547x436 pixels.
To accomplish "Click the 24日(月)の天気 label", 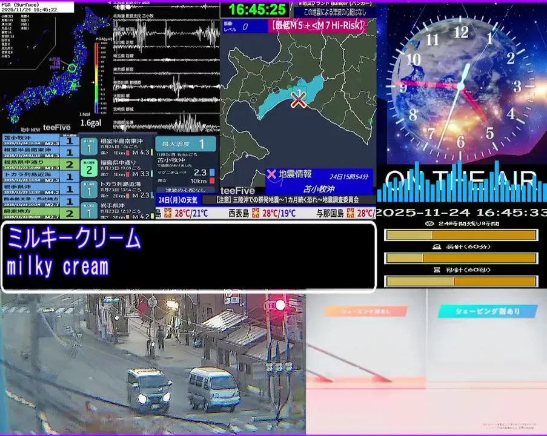I will (x=178, y=200).
